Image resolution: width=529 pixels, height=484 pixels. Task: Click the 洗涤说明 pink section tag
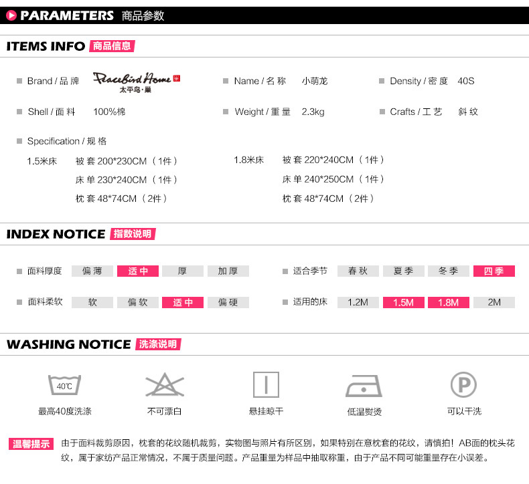pos(158,344)
